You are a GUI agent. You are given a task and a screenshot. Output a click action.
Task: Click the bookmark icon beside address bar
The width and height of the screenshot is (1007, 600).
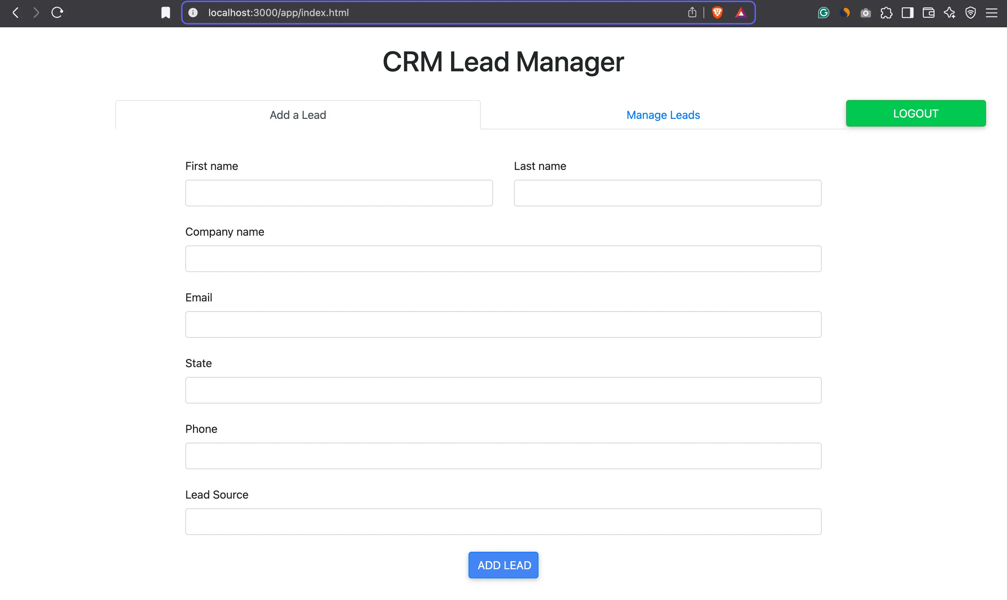point(166,13)
